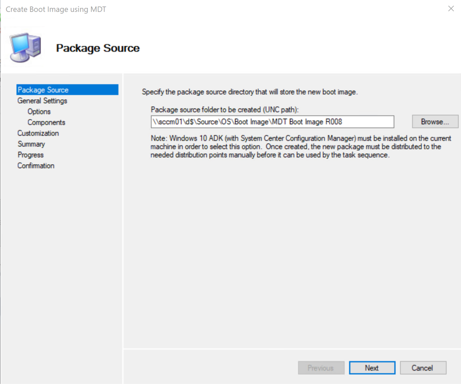Select the Customization step

38,133
